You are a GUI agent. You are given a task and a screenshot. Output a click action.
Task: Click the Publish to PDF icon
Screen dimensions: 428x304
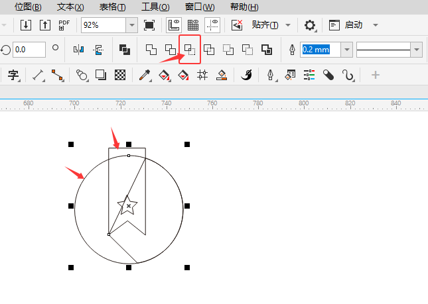click(x=64, y=25)
